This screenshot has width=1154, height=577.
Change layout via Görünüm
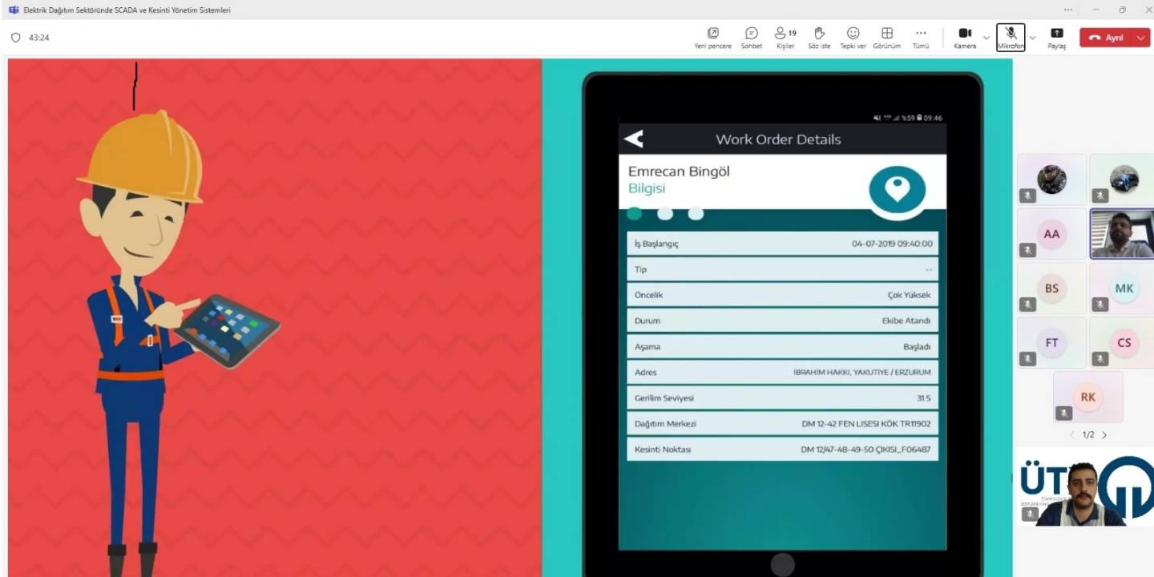(x=886, y=38)
